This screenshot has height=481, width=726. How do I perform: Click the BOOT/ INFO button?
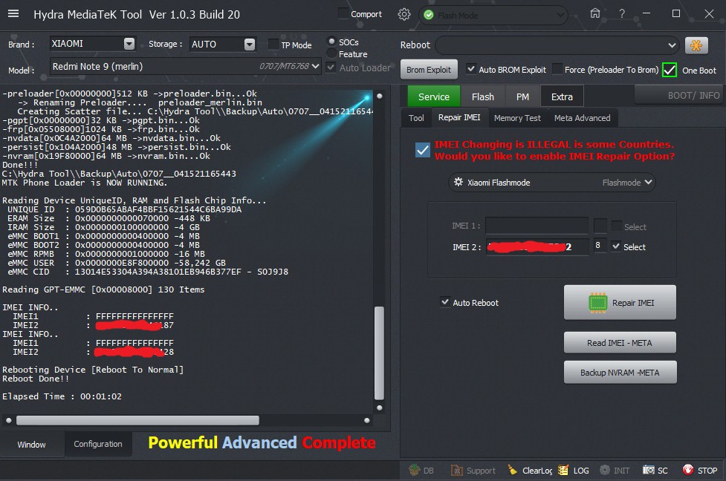[680, 95]
